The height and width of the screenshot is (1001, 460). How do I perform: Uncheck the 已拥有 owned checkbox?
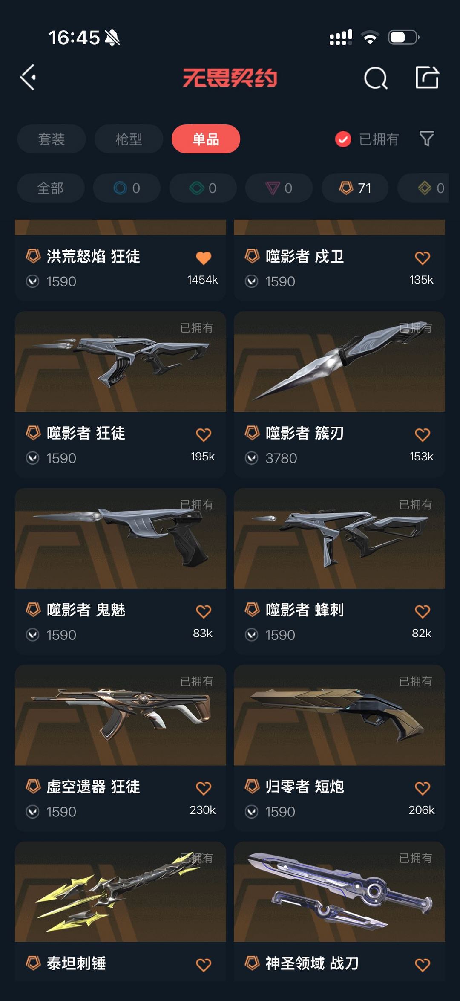click(x=343, y=139)
